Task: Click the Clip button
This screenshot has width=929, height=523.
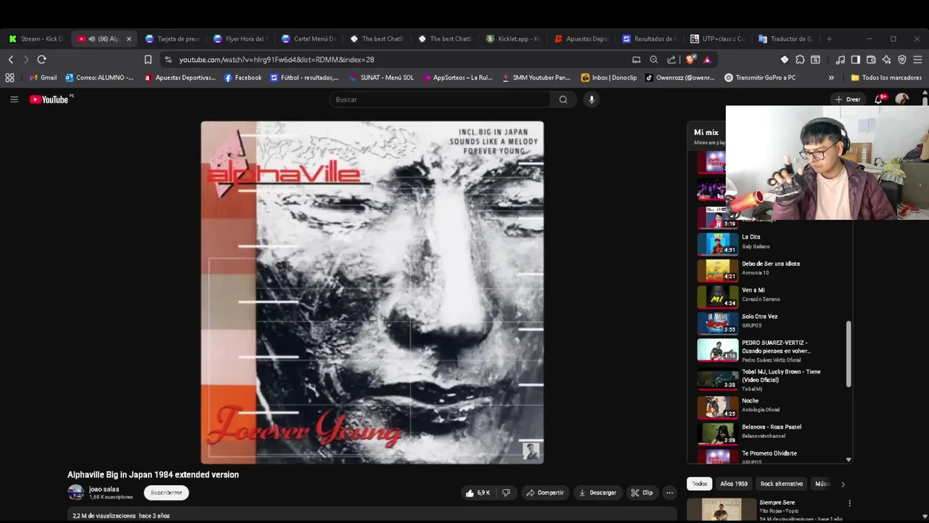Action: (642, 492)
